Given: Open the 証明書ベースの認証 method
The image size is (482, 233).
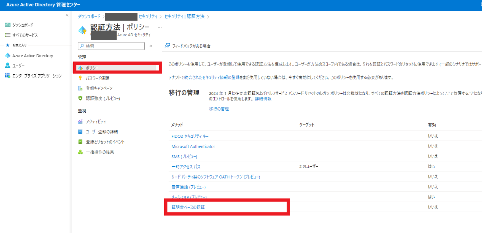Looking at the screenshot, I should tap(188, 207).
